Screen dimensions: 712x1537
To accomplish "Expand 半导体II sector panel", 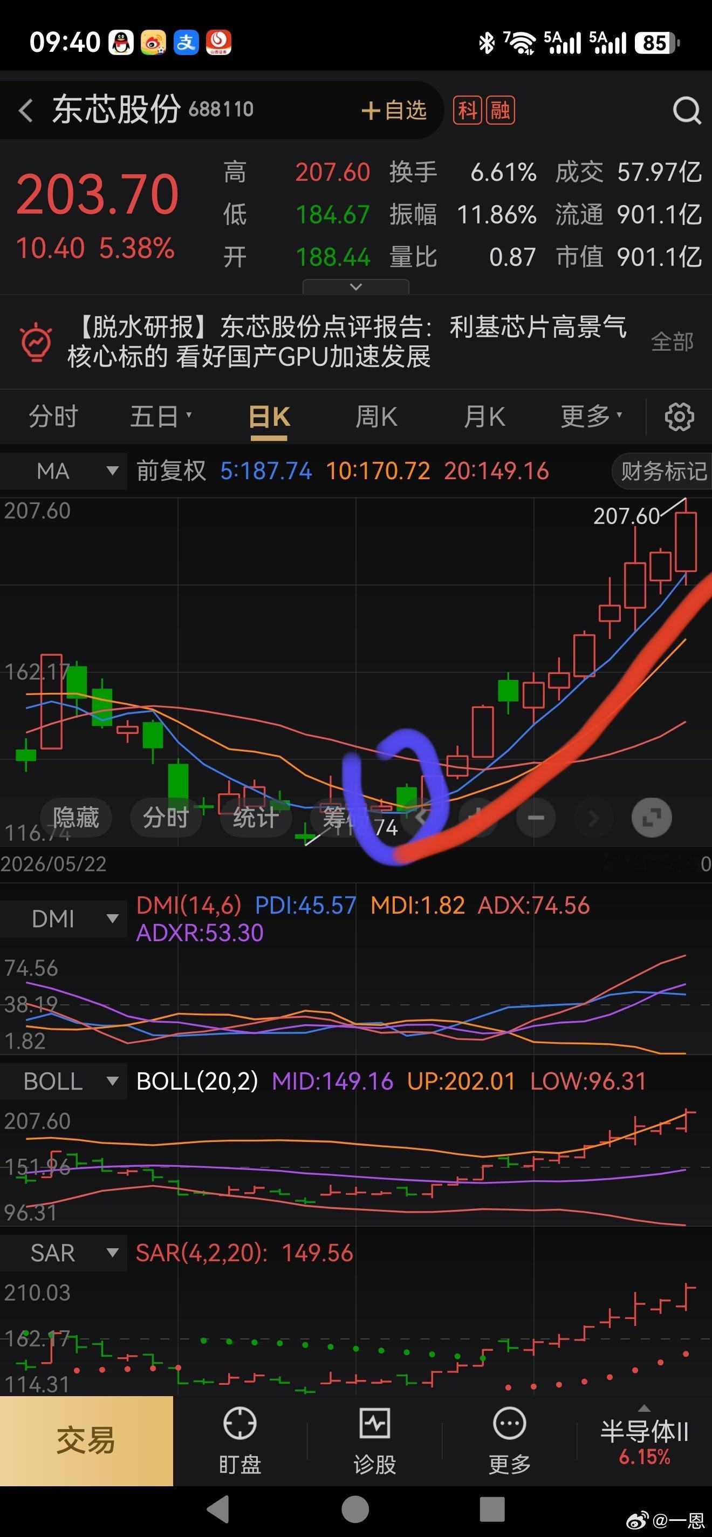I will [x=644, y=1440].
